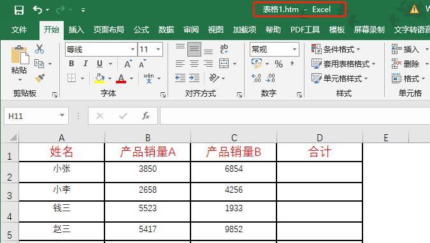This screenshot has height=243, width=430.
Task: Open the fill color palette arrow
Action: (110, 79)
